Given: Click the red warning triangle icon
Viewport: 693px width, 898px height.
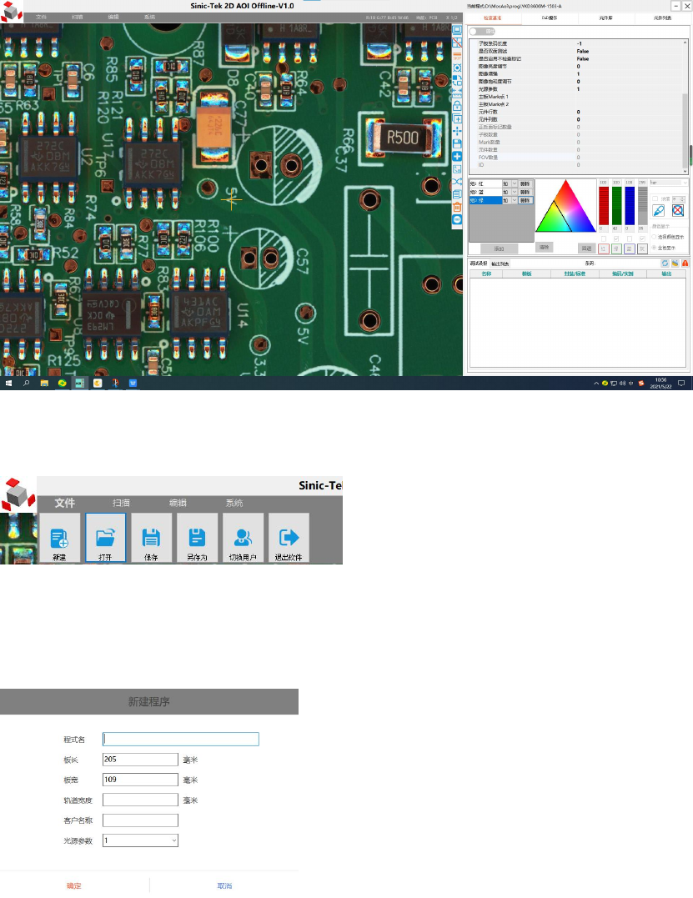Looking at the screenshot, I should click(685, 263).
